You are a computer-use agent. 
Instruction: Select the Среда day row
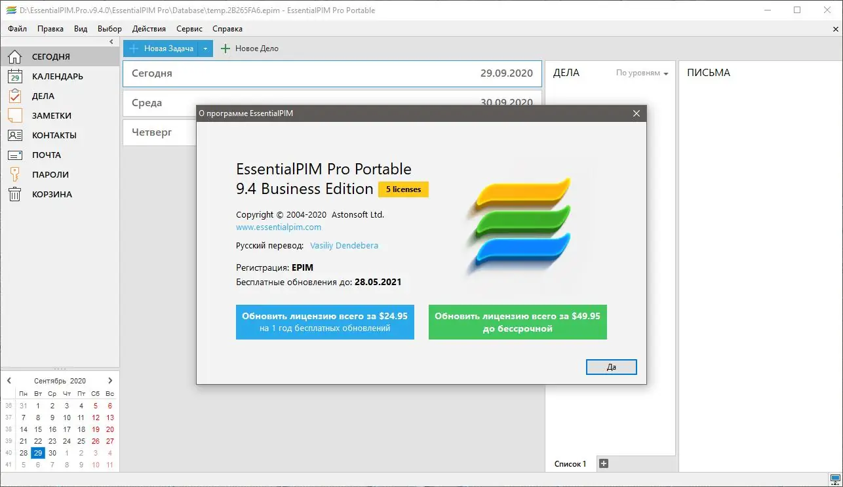332,103
